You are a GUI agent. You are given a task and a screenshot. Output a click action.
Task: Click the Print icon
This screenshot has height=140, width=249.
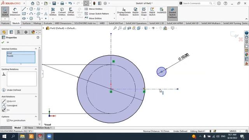click(x=62, y=3)
